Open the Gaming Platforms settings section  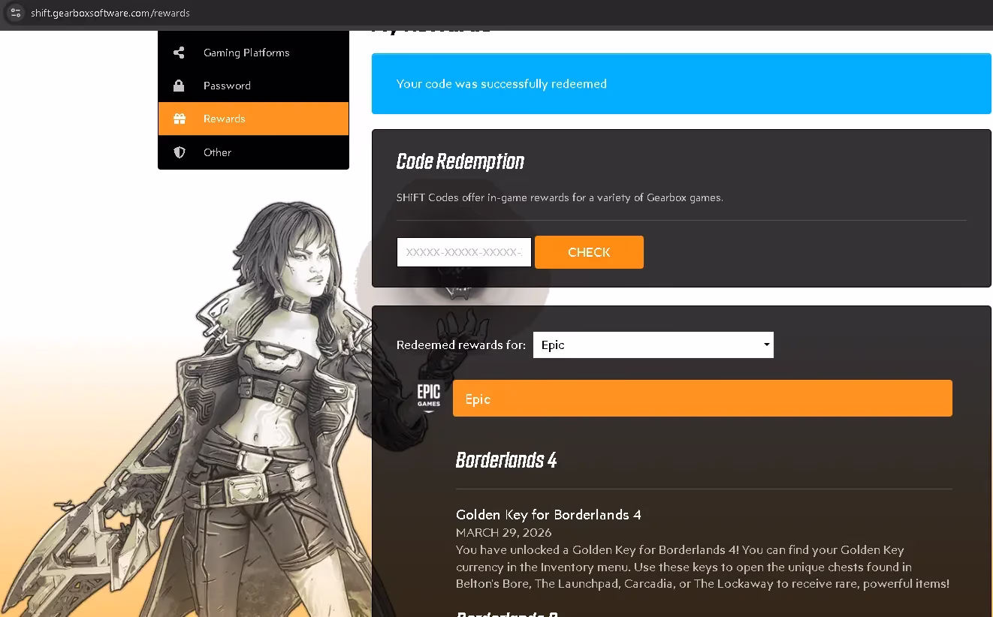pos(246,53)
